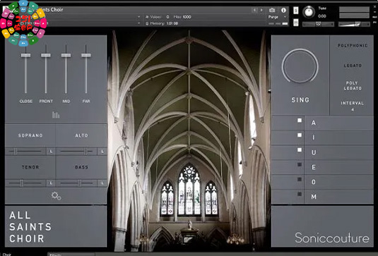Click the camera snapshot icon
This screenshot has height=256, width=378.
click(272, 10)
